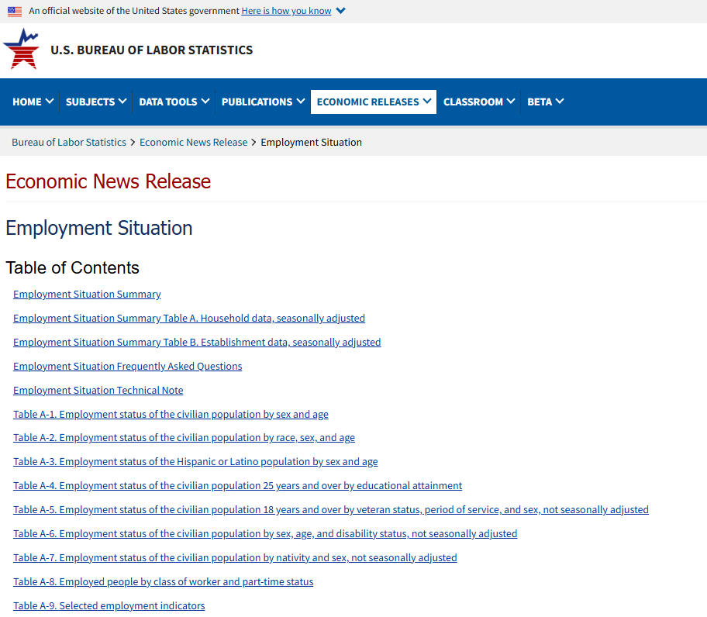Expand the dropdown arrow beside BETA
This screenshot has width=707, height=617.
click(x=560, y=102)
